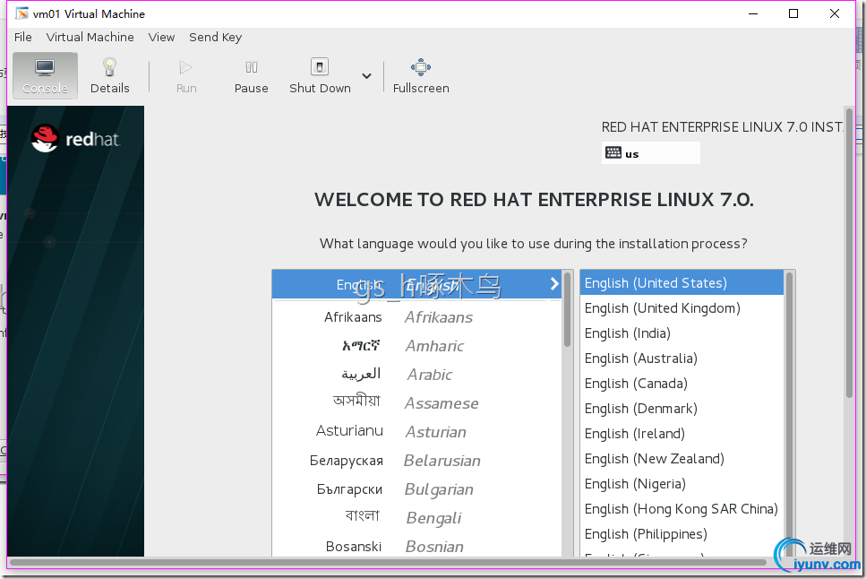The width and height of the screenshot is (866, 579).
Task: Click the Console monitor icon
Action: point(45,68)
